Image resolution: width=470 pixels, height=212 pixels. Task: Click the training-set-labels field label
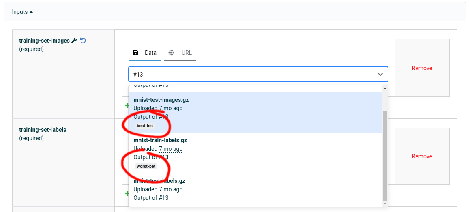click(x=43, y=130)
